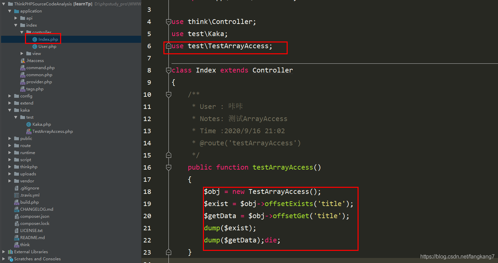Select the TestArrayAccess.php file icon in tree
This screenshot has width=498, height=263.
point(29,131)
